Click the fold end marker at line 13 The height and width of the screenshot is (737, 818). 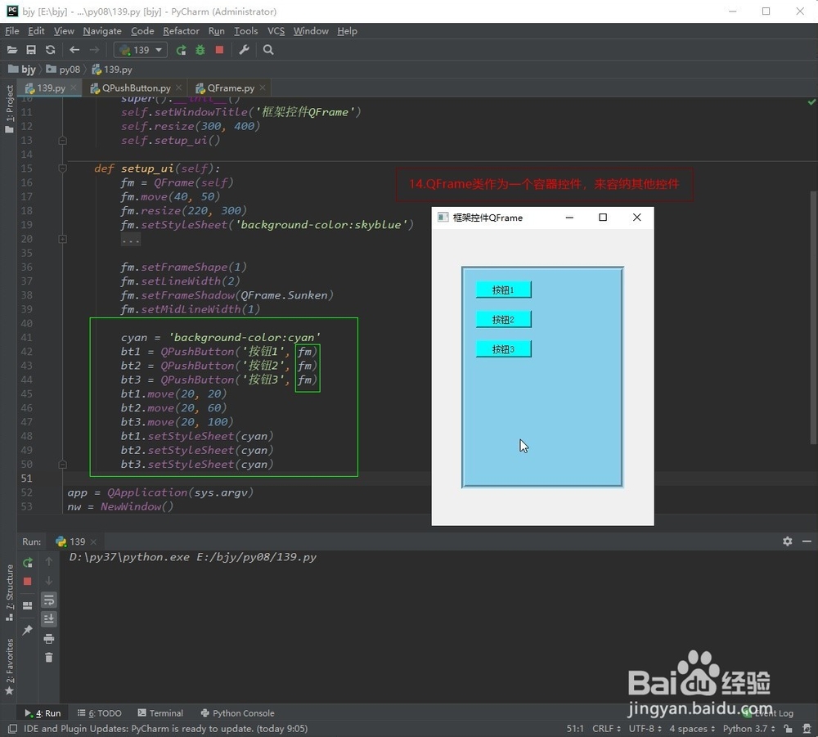point(63,141)
